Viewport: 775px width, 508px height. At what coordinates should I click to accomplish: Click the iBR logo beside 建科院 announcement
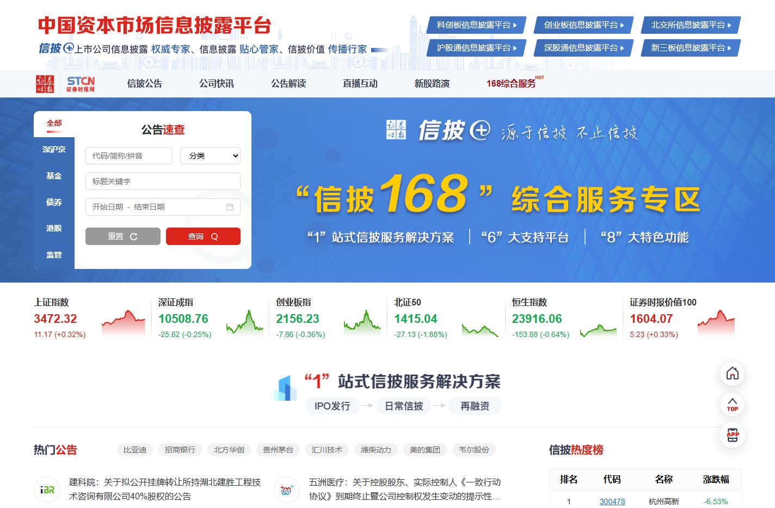[47, 489]
